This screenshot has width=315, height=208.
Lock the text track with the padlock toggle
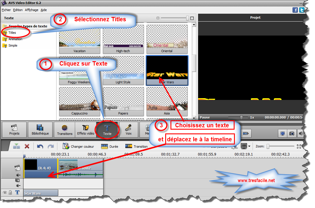(x=10, y=192)
